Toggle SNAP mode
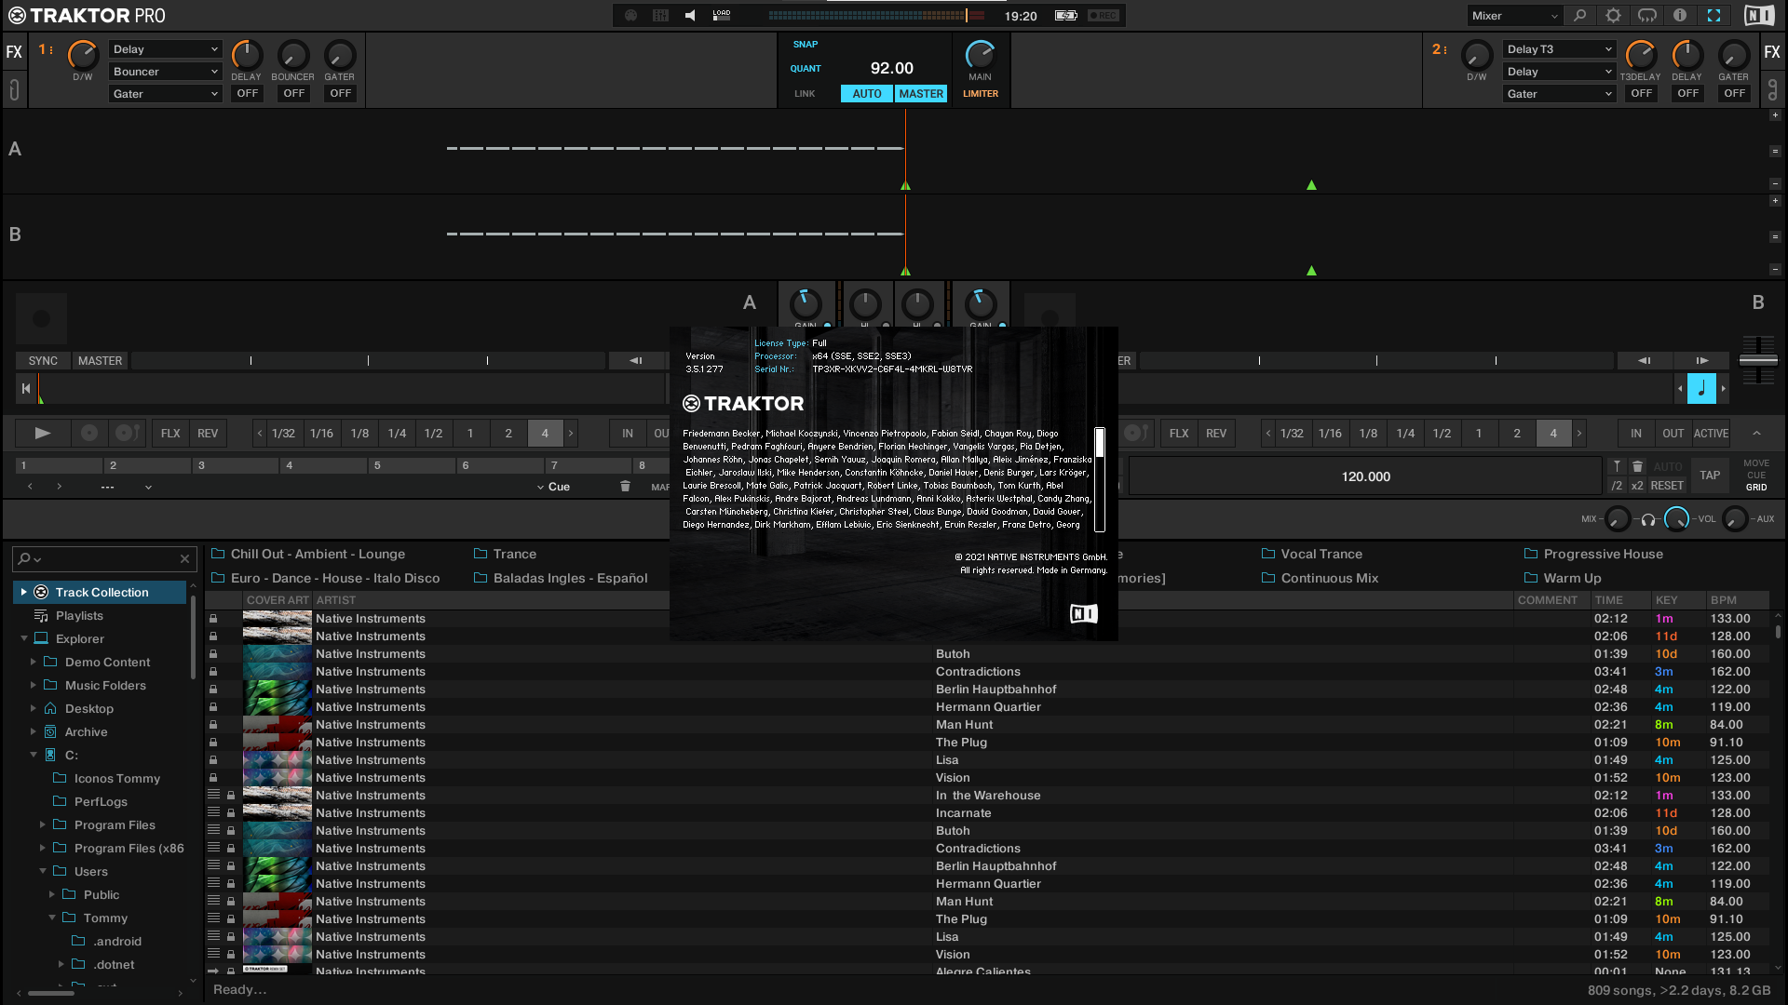Image resolution: width=1788 pixels, height=1005 pixels. point(806,45)
